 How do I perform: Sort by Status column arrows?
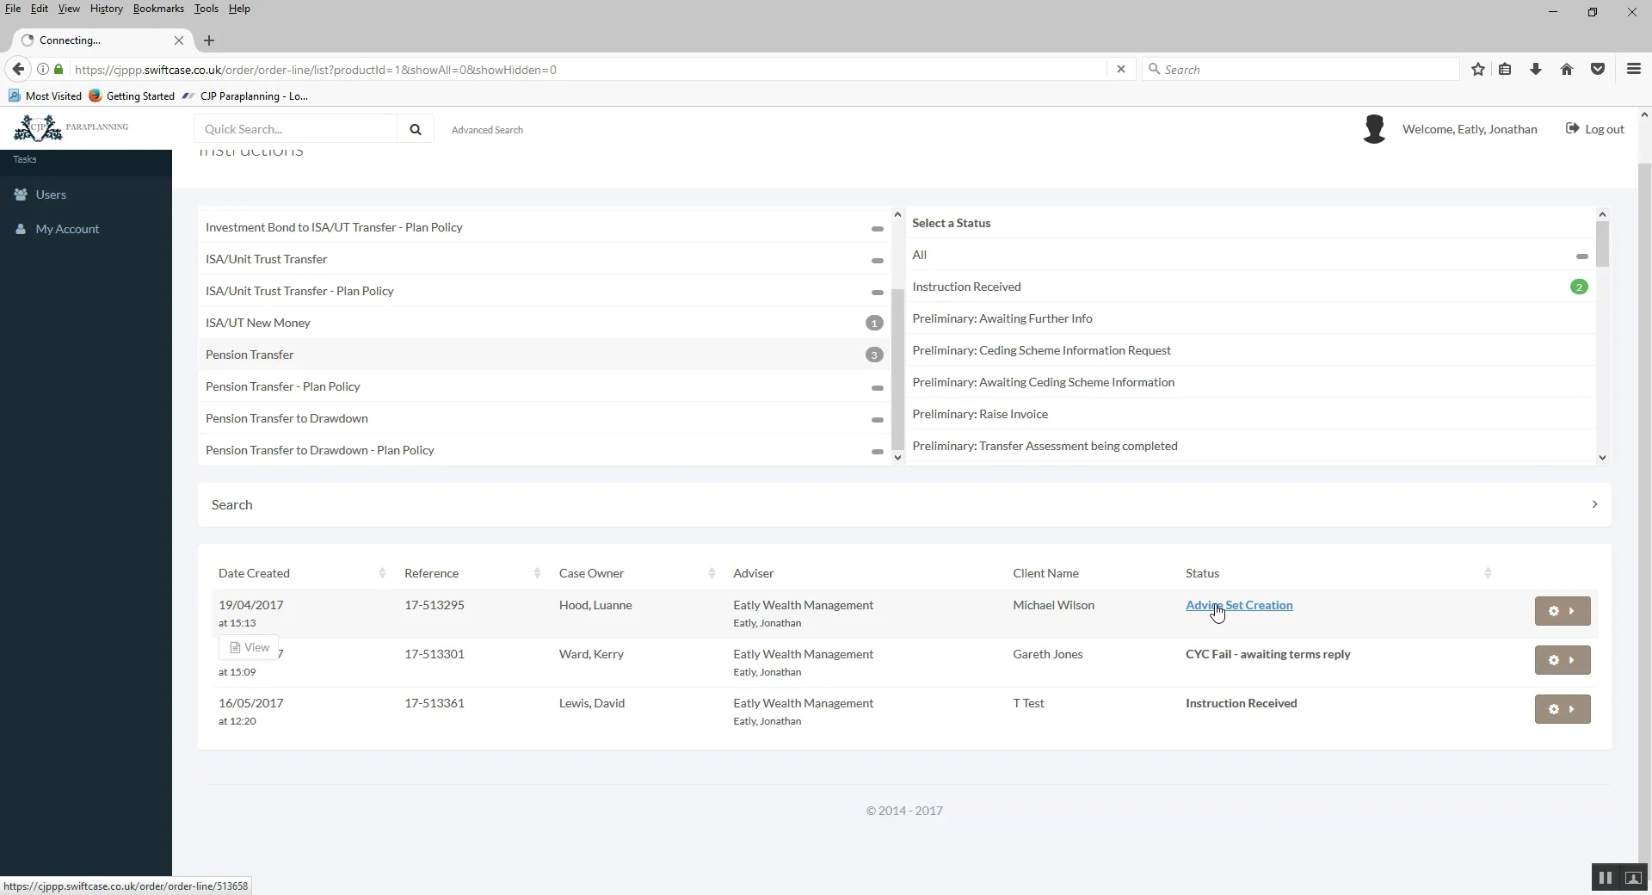(x=1488, y=573)
